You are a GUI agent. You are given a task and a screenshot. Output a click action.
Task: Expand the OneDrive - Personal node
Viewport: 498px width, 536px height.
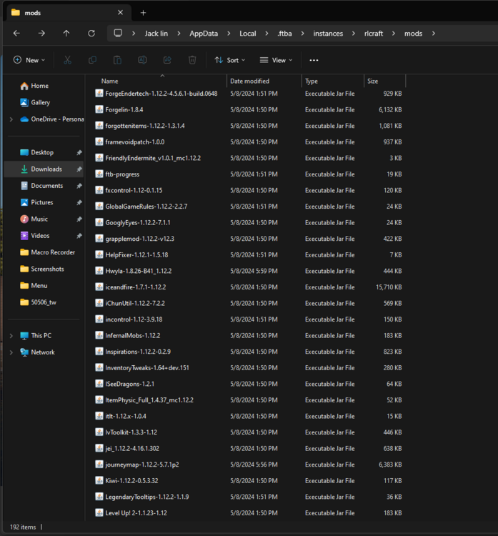click(11, 119)
